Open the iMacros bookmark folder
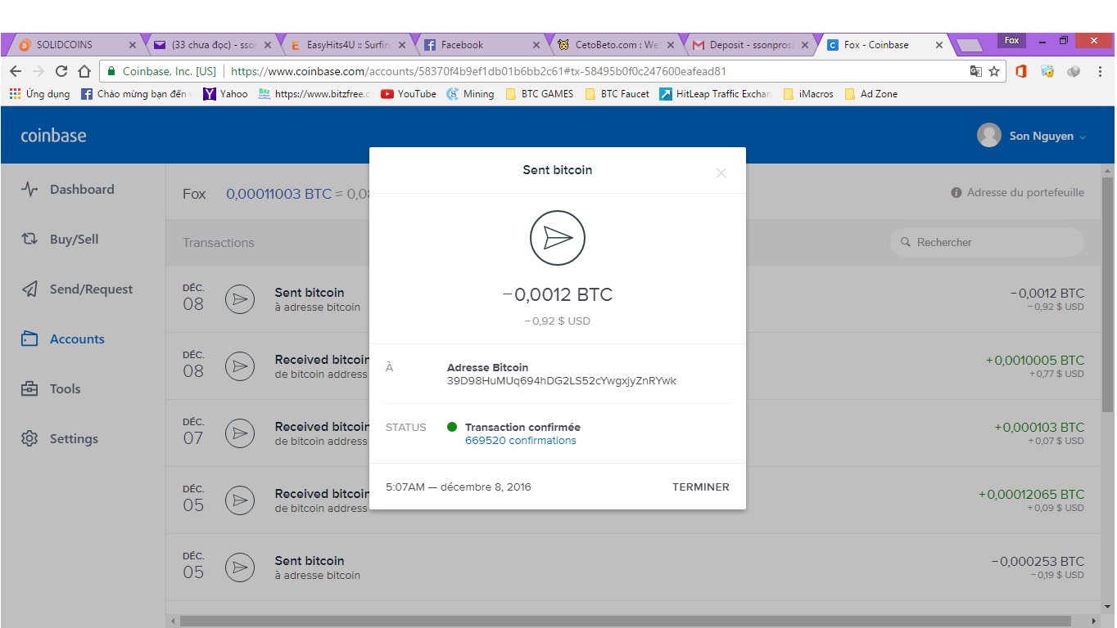Viewport: 1117px width, 628px height. 809,94
